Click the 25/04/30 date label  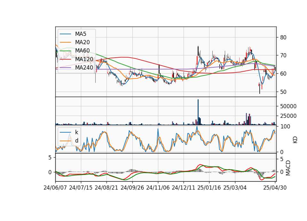pos(275,188)
